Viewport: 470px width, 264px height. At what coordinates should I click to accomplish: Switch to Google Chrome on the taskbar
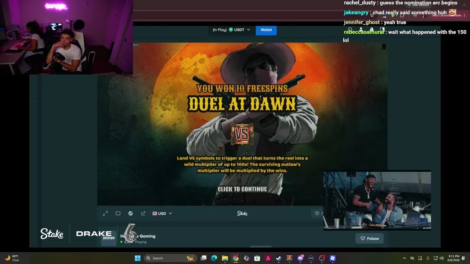(236, 258)
